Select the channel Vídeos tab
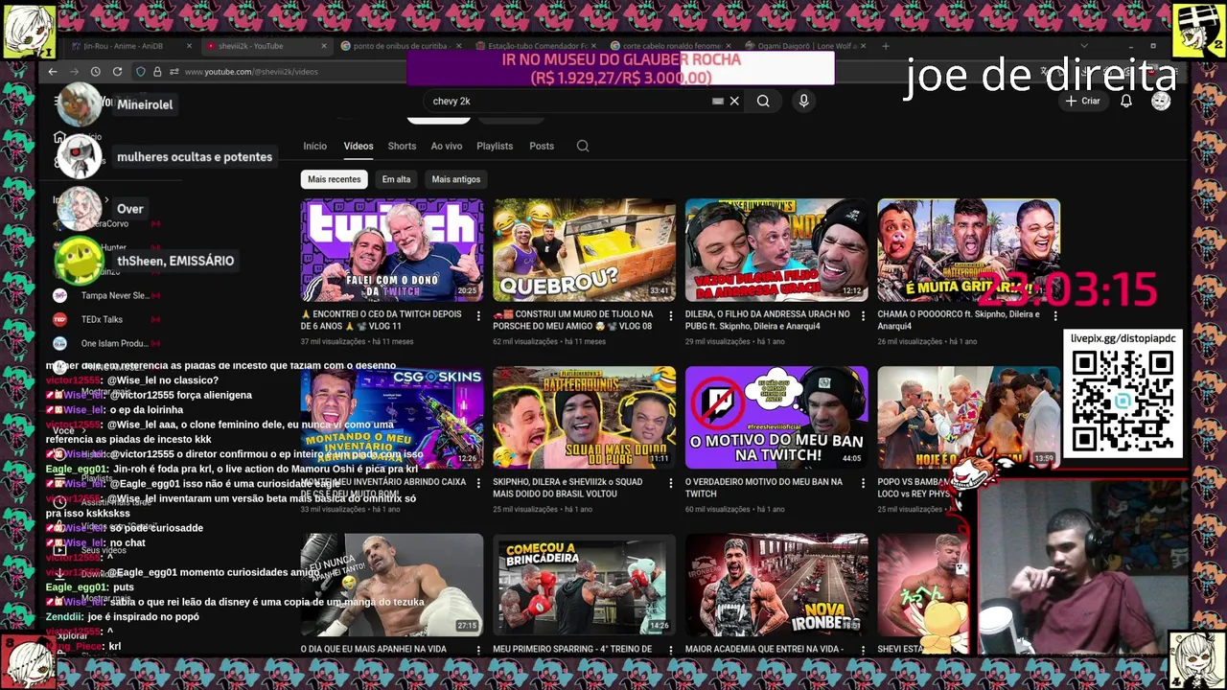Screen dimensions: 1227x690 pos(359,146)
